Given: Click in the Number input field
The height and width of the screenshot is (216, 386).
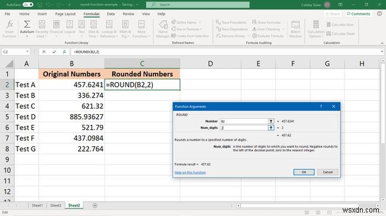Looking at the screenshot, I should pos(243,121).
